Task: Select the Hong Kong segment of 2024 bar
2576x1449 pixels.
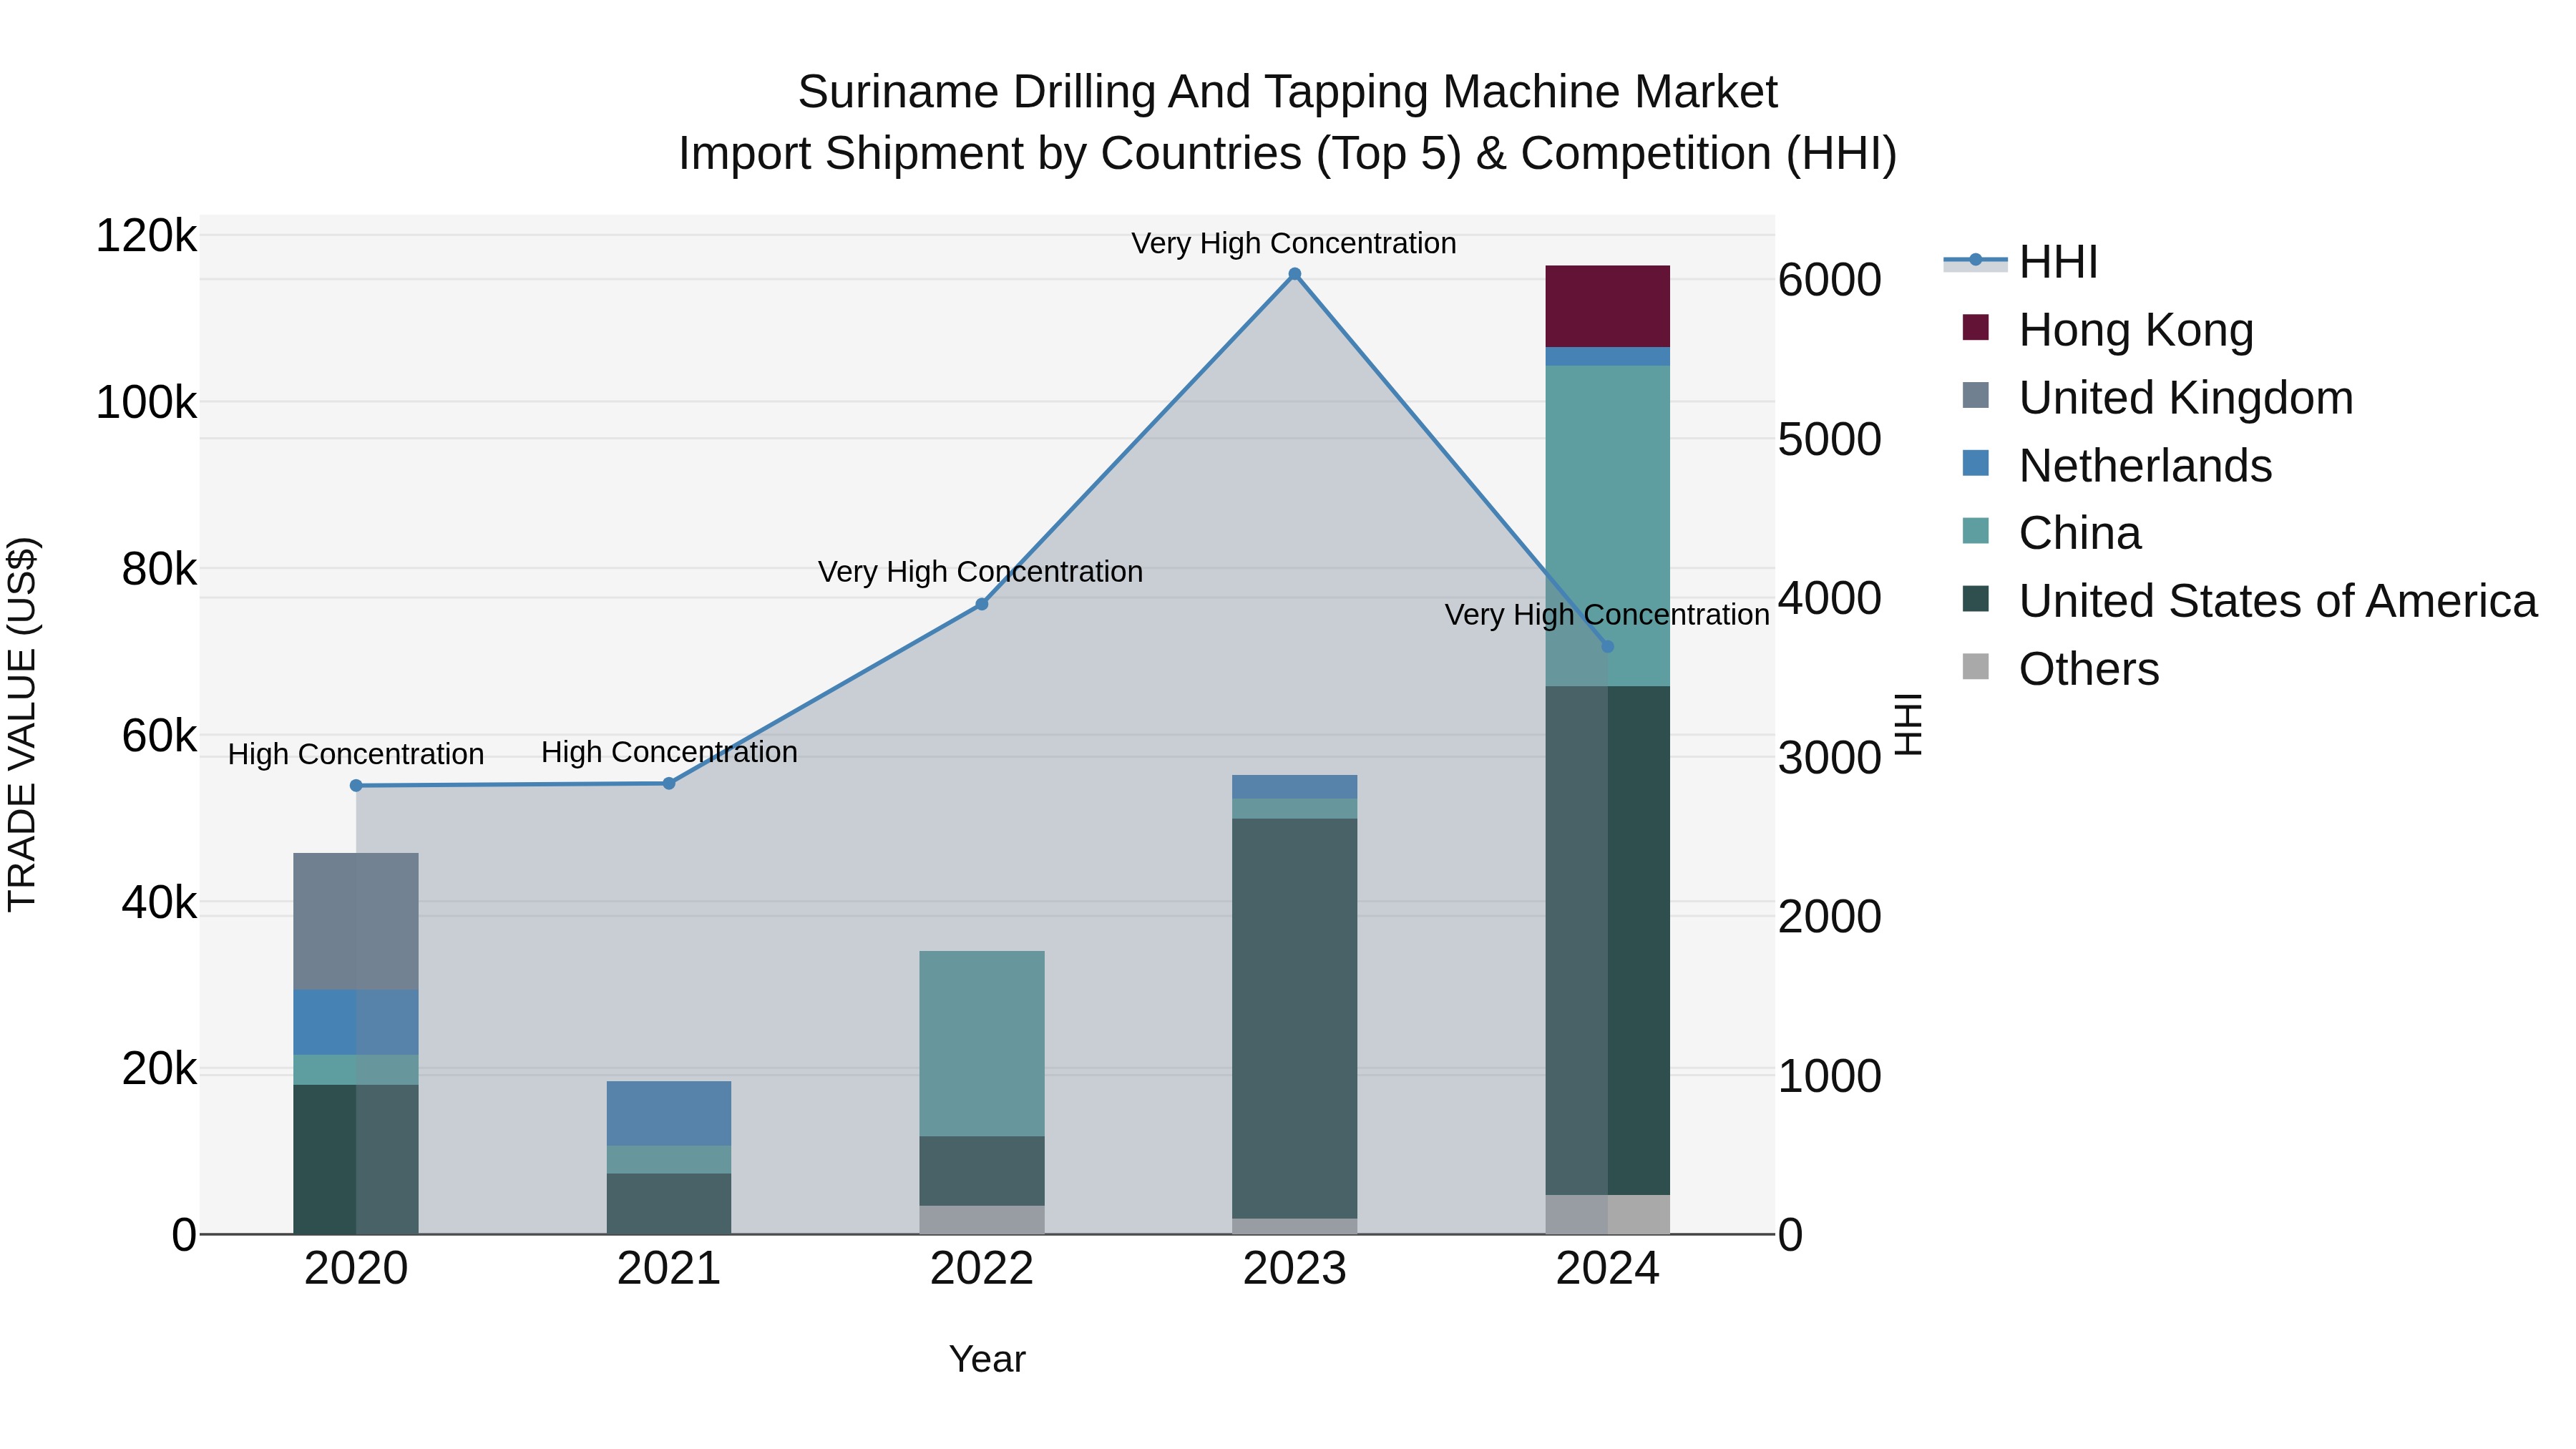Action: point(1608,306)
